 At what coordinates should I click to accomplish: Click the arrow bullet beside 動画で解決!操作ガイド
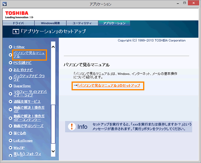click(x=10, y=110)
